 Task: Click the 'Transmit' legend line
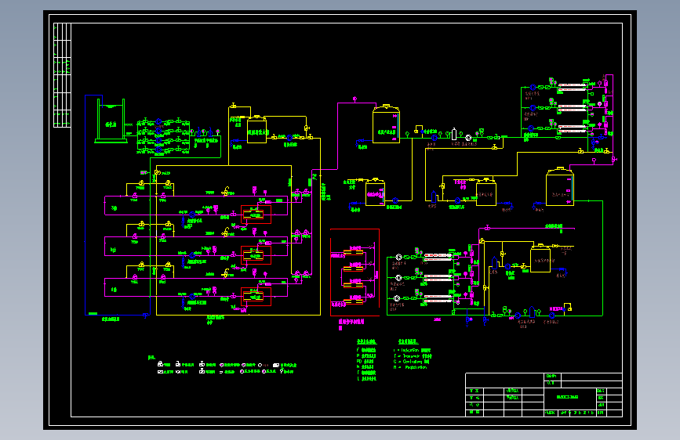click(413, 355)
